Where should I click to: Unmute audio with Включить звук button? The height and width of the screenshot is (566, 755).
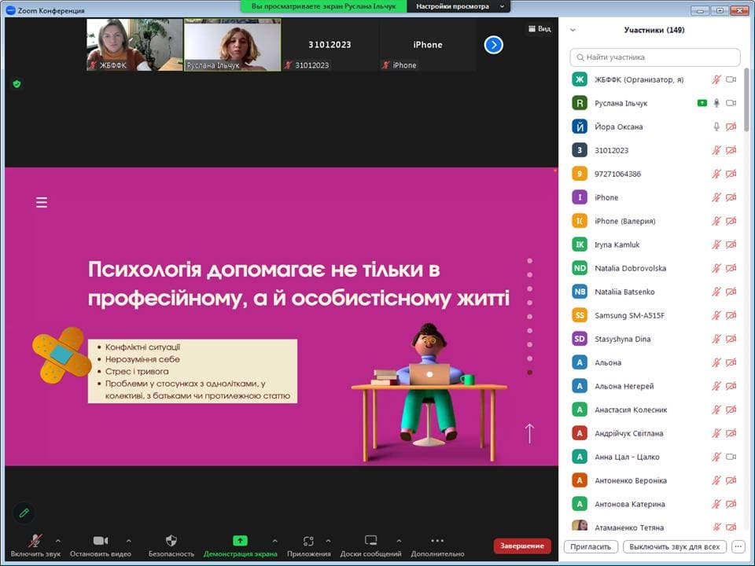point(35,546)
